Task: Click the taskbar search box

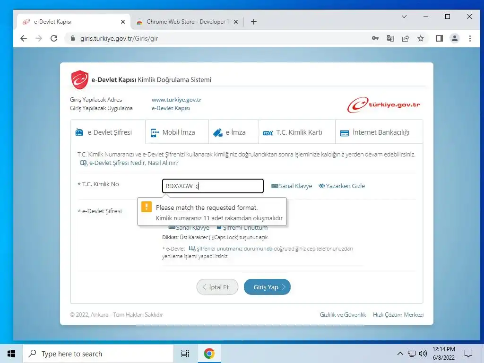Action: pyautogui.click(x=98, y=354)
